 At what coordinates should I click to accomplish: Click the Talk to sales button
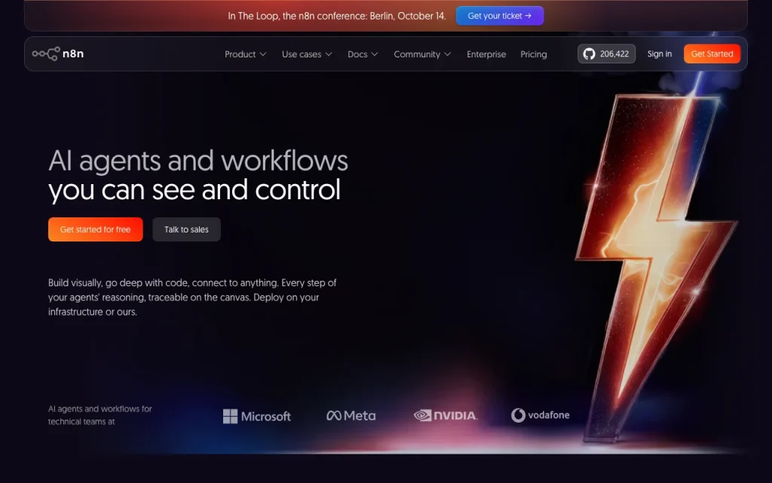click(186, 229)
